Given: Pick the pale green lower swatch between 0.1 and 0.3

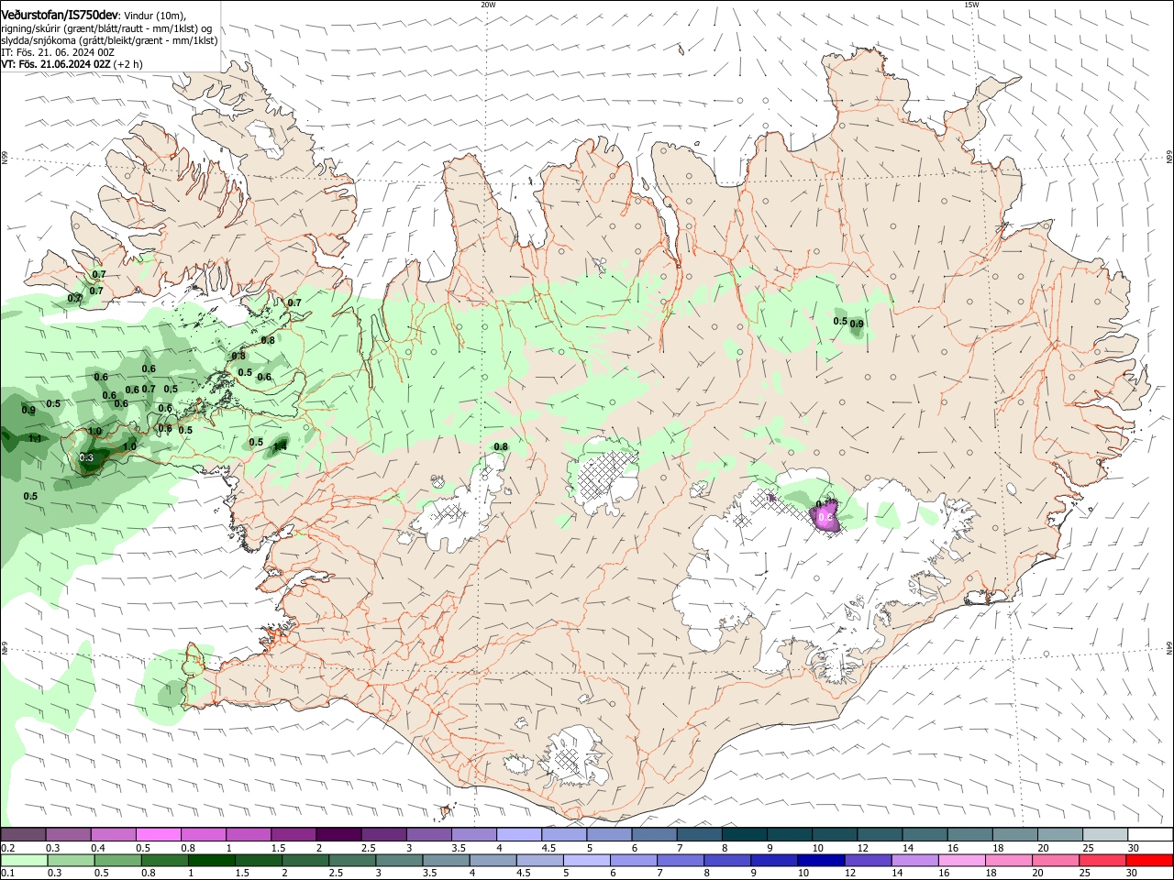Looking at the screenshot, I should tap(24, 860).
